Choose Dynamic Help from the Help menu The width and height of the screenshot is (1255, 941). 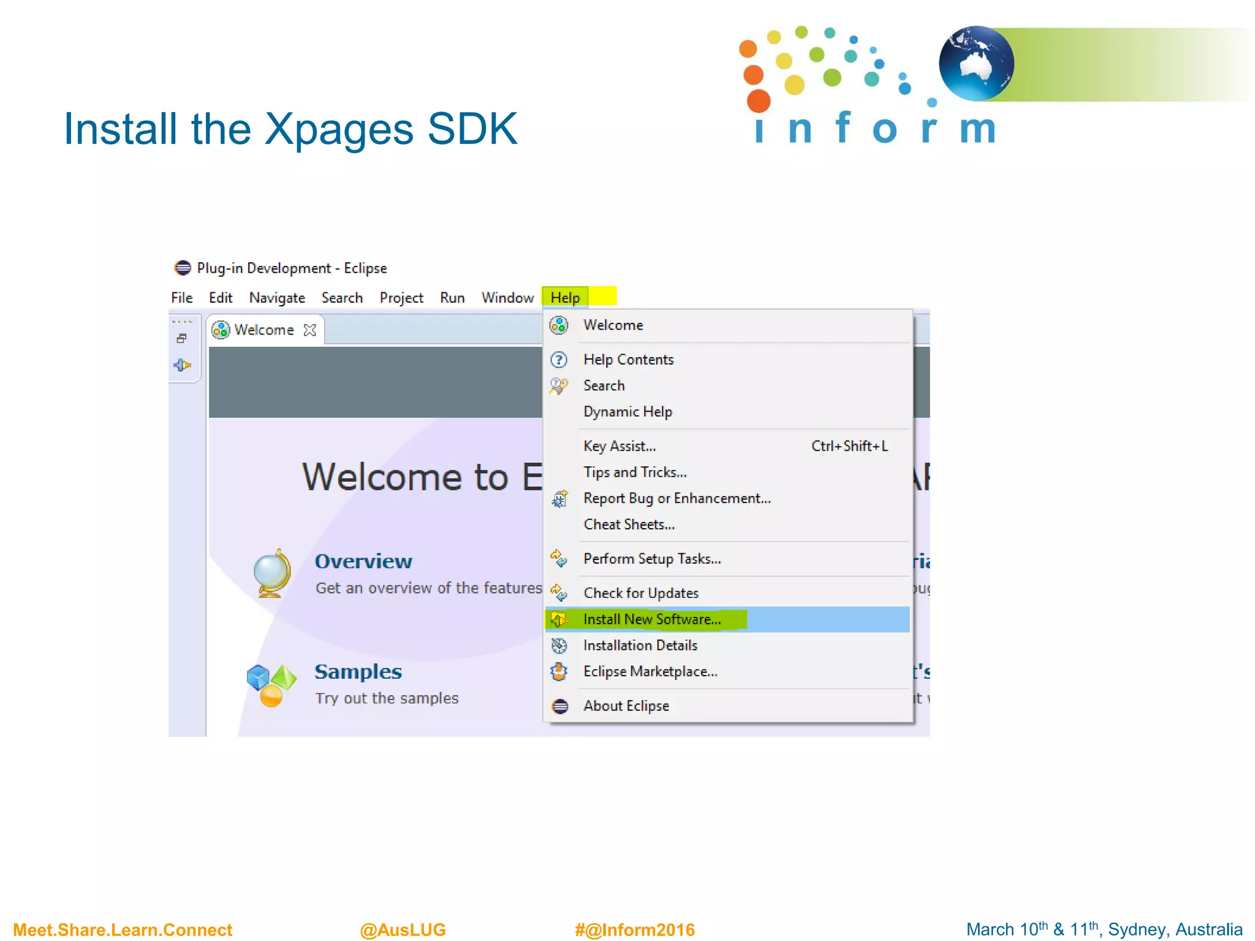click(x=627, y=412)
